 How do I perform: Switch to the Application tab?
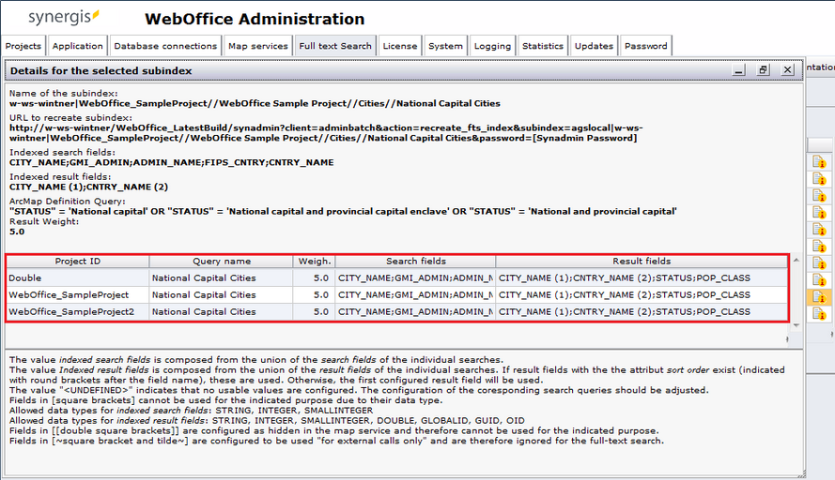[77, 46]
